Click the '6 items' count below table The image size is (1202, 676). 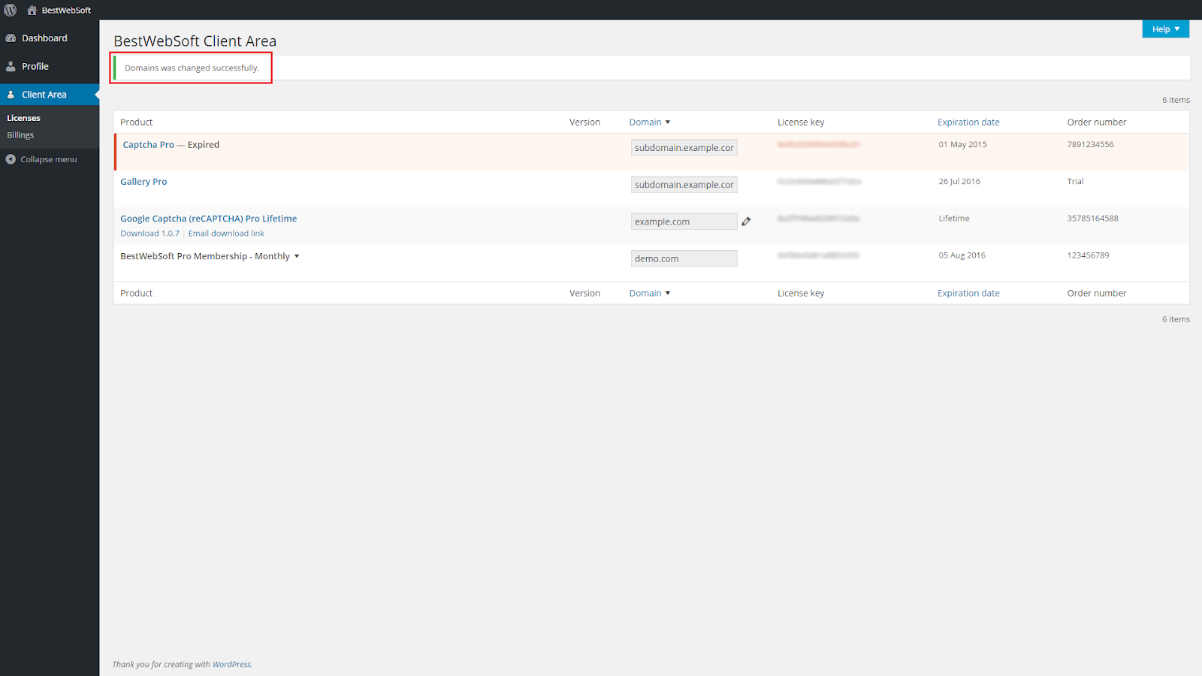click(x=1176, y=319)
